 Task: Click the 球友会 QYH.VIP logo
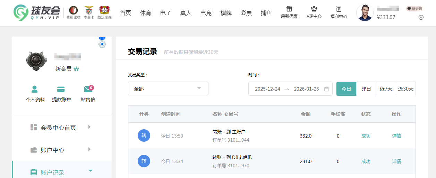[36, 13]
